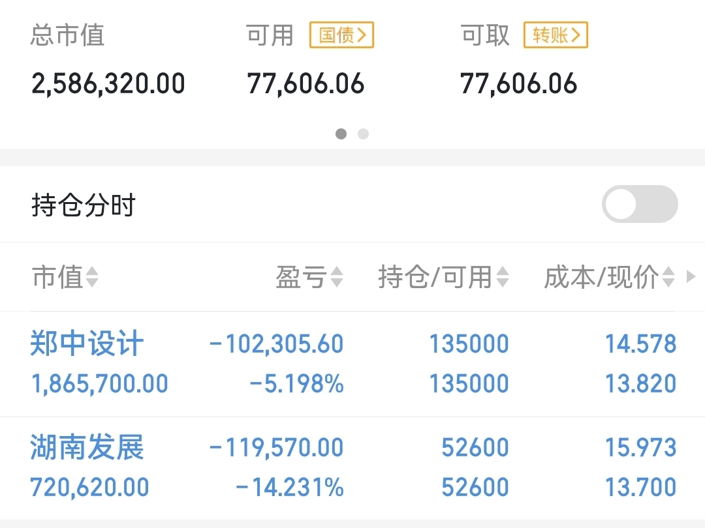
Task: Go to first summary page dot
Action: tap(341, 134)
